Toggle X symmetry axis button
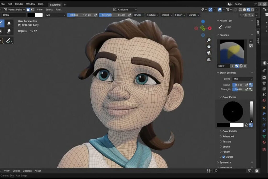The width and height of the screenshot is (268, 179). (246, 15)
